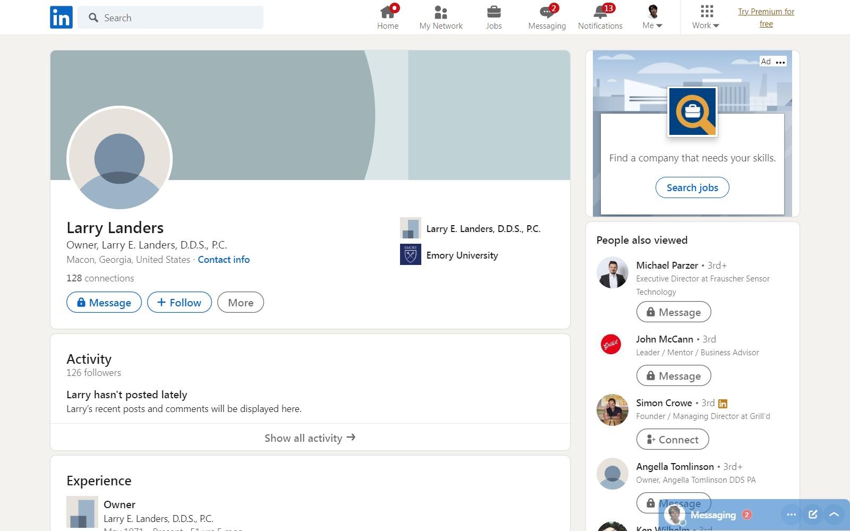
Task: Click Try Premium for free link
Action: (766, 18)
